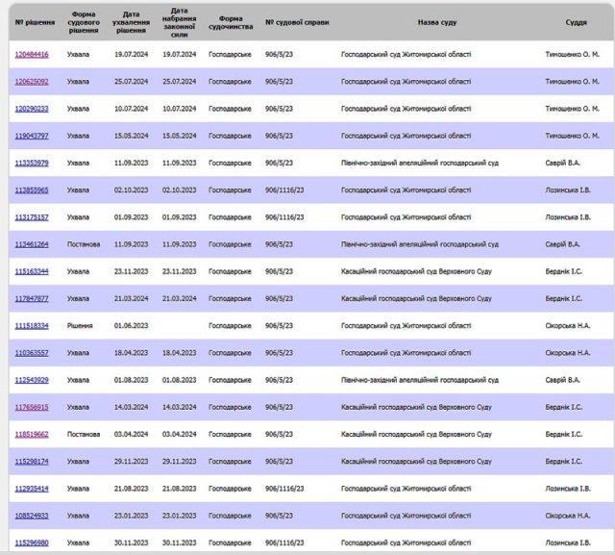Select case number 906/1116/23 in row 113175157

(x=284, y=217)
